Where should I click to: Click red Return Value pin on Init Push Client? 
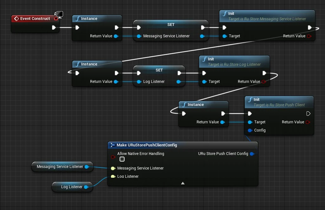[308, 122]
